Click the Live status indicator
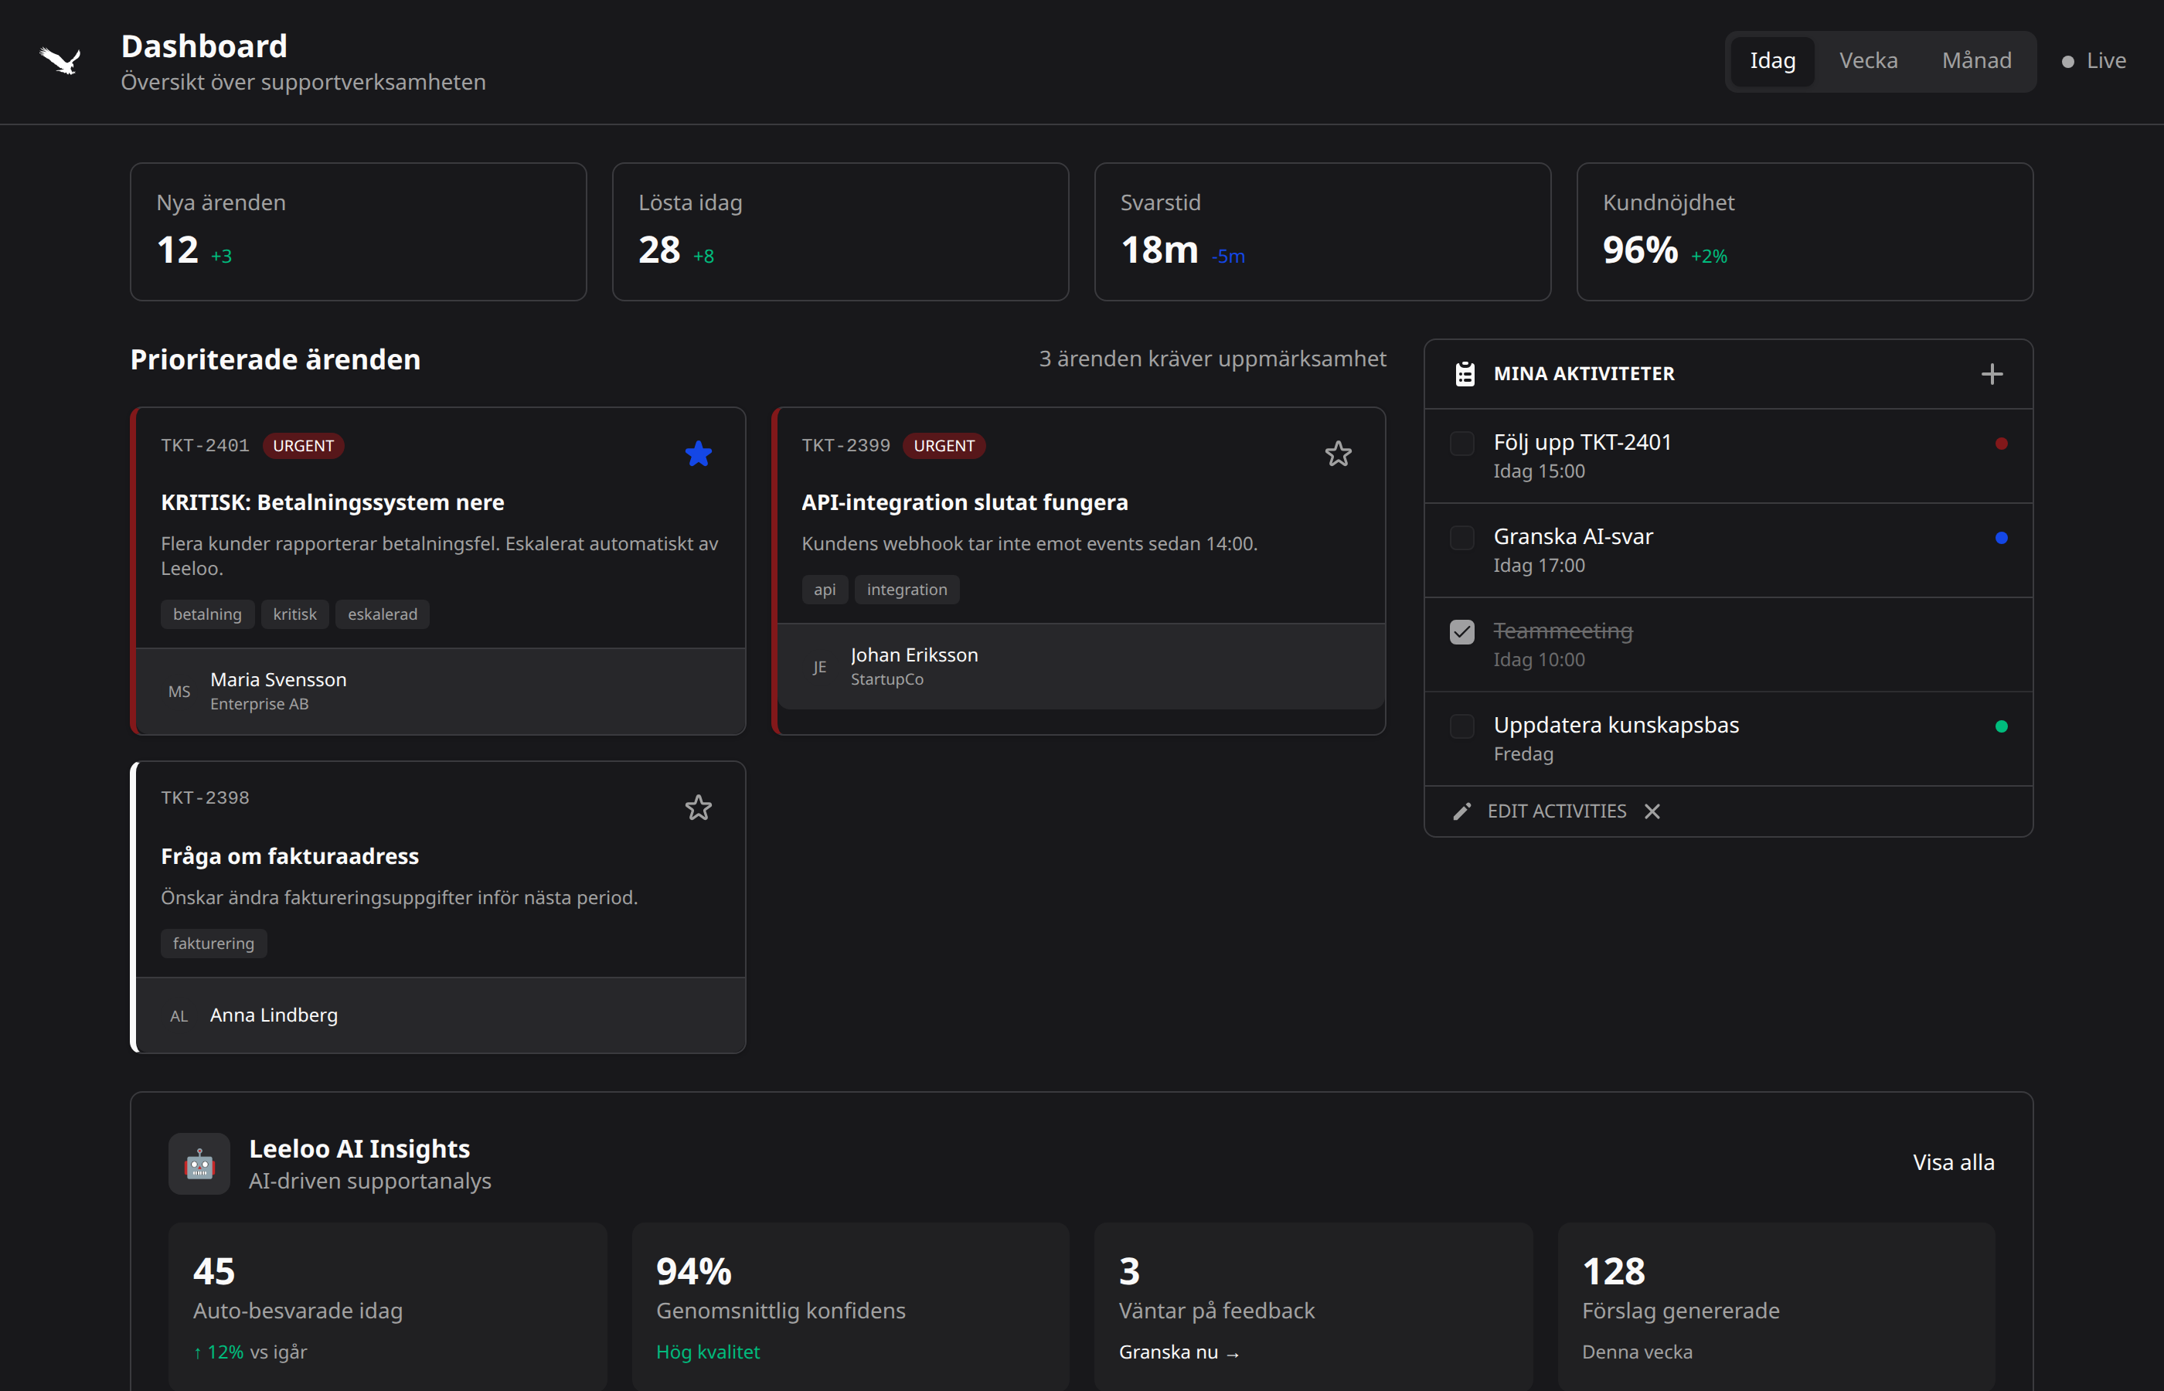2164x1391 pixels. (x=2094, y=60)
